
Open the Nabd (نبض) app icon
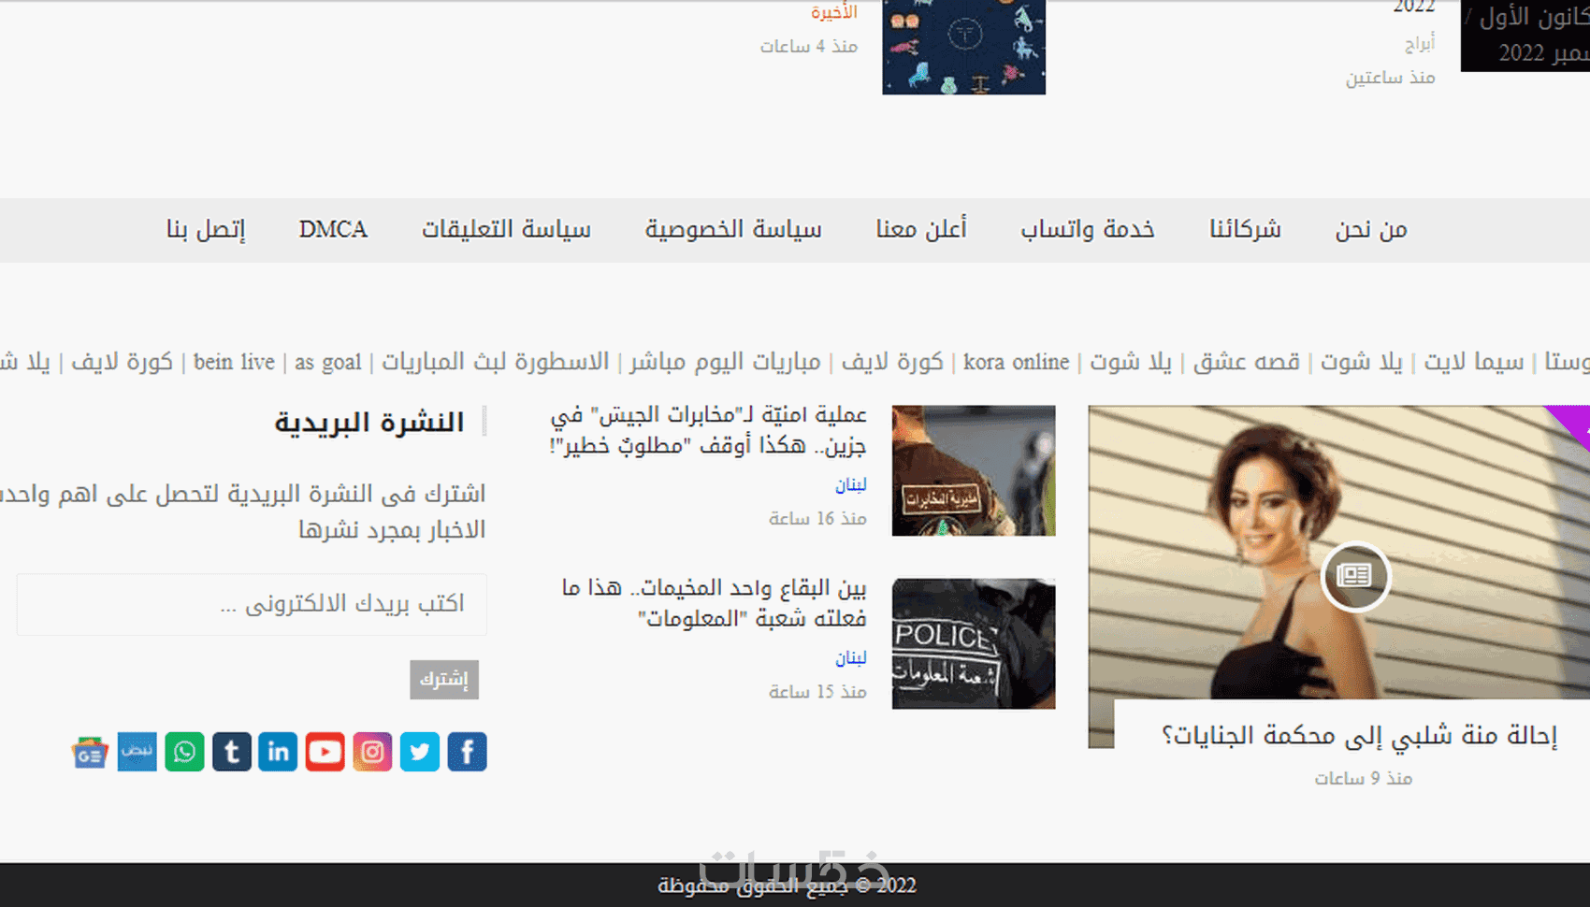137,752
